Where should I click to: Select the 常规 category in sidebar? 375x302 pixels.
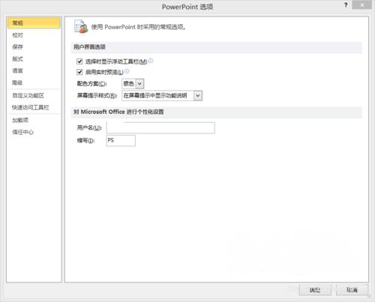34,23
